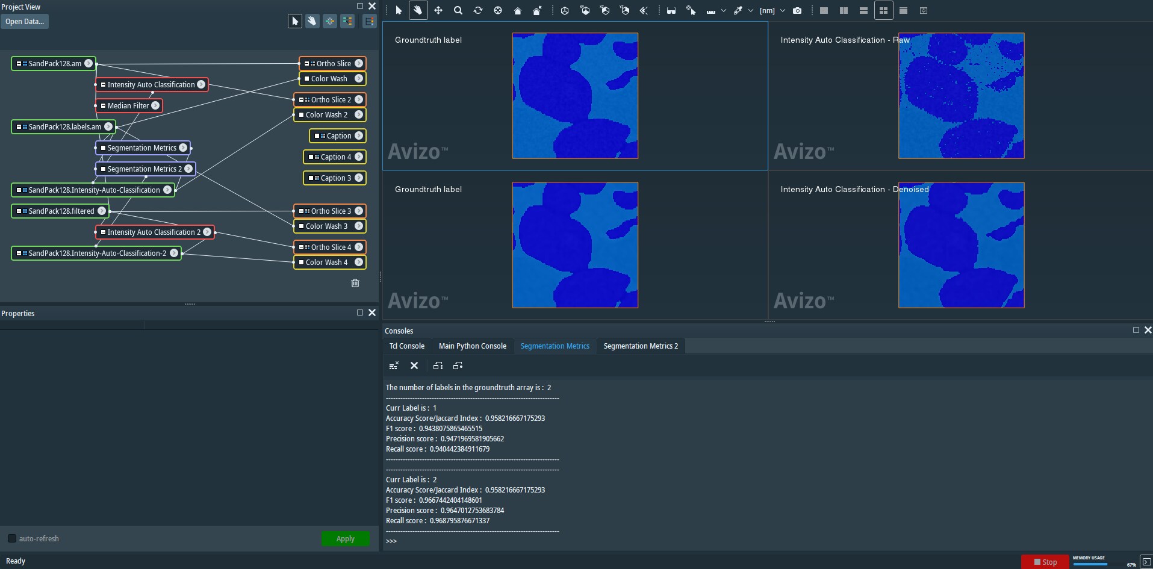Click the Stop button in the status bar
Image resolution: width=1153 pixels, height=569 pixels.
(x=1046, y=561)
